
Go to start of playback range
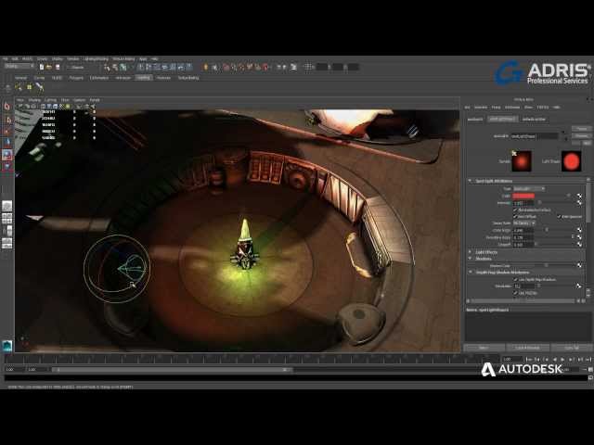coord(529,359)
